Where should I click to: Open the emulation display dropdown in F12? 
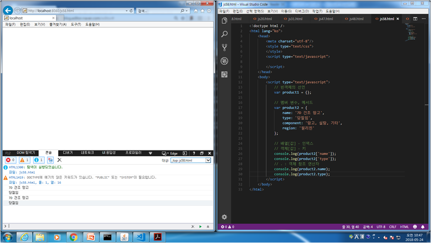(x=165, y=153)
